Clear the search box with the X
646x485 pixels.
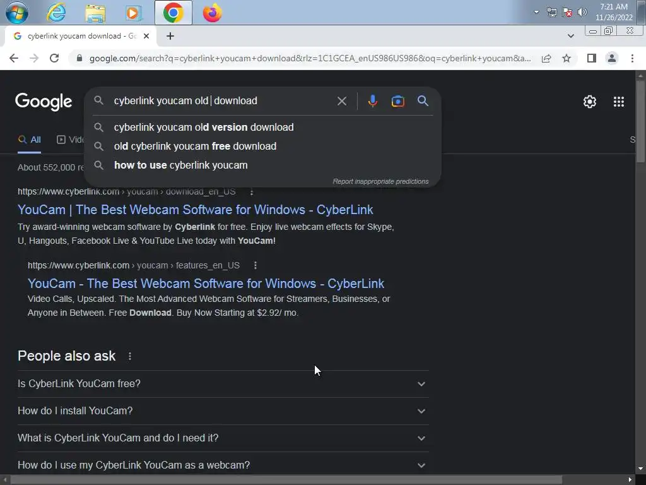coord(341,101)
